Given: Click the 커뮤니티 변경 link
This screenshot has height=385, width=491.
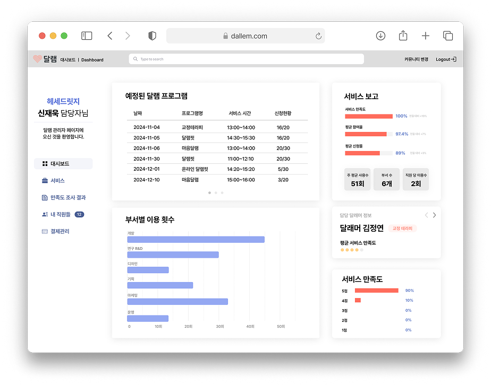Looking at the screenshot, I should 416,59.
